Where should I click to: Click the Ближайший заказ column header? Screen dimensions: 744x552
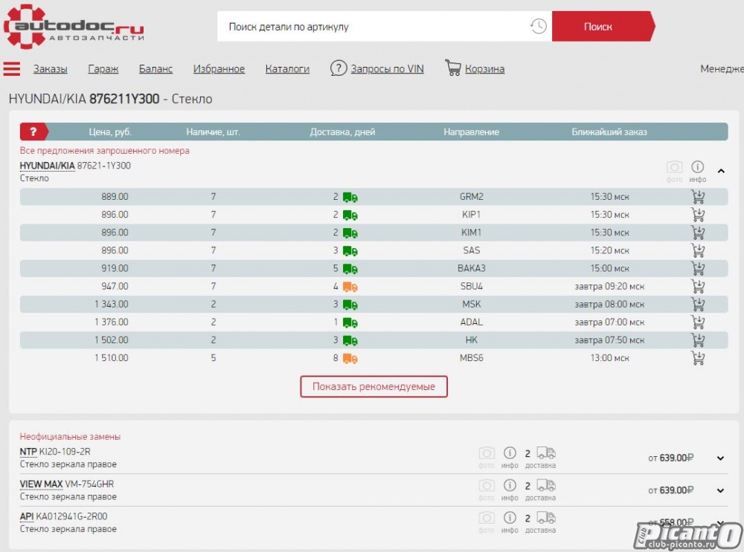coord(609,131)
